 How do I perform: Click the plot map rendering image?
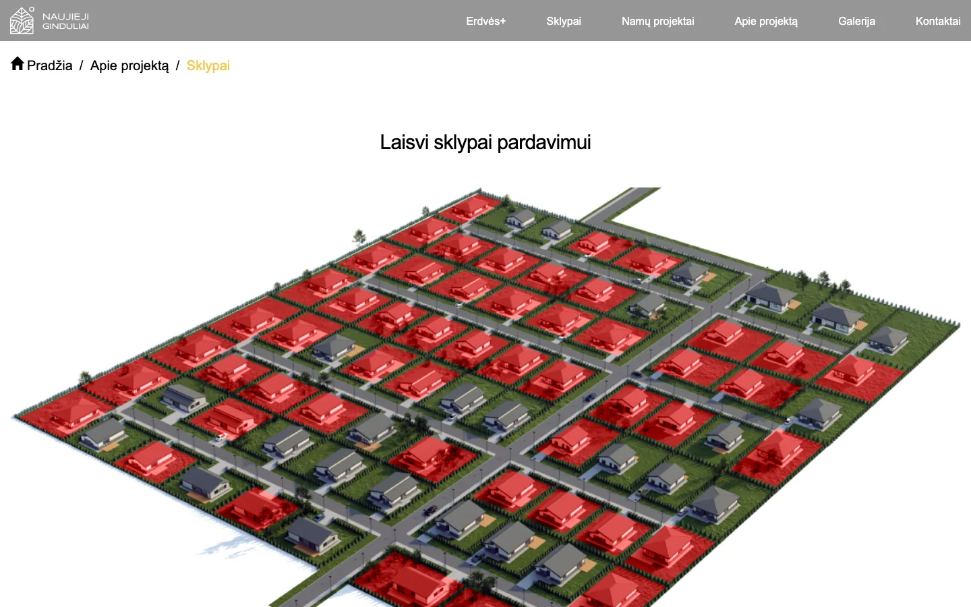[x=486, y=397]
